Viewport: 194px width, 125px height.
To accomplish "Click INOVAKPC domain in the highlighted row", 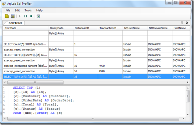I will click(x=159, y=77).
